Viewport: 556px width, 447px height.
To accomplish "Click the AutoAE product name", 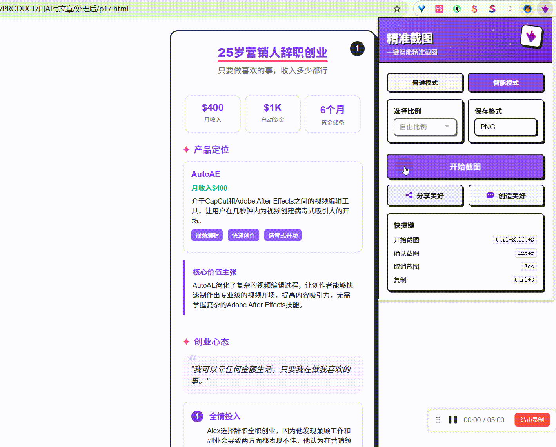I will coord(205,174).
